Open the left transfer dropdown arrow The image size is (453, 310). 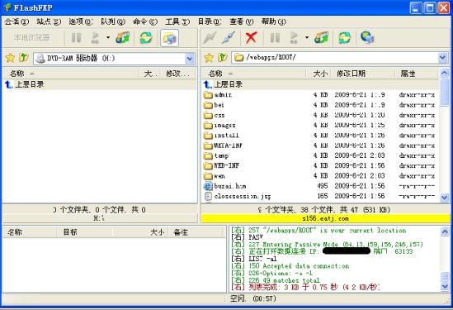tap(108, 38)
